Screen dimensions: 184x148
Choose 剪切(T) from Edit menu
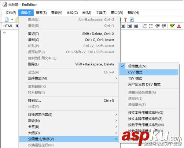tap(69, 34)
